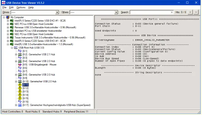
Task: Click the 'Peripheral Devices: 11' status text
Action: (x=76, y=112)
